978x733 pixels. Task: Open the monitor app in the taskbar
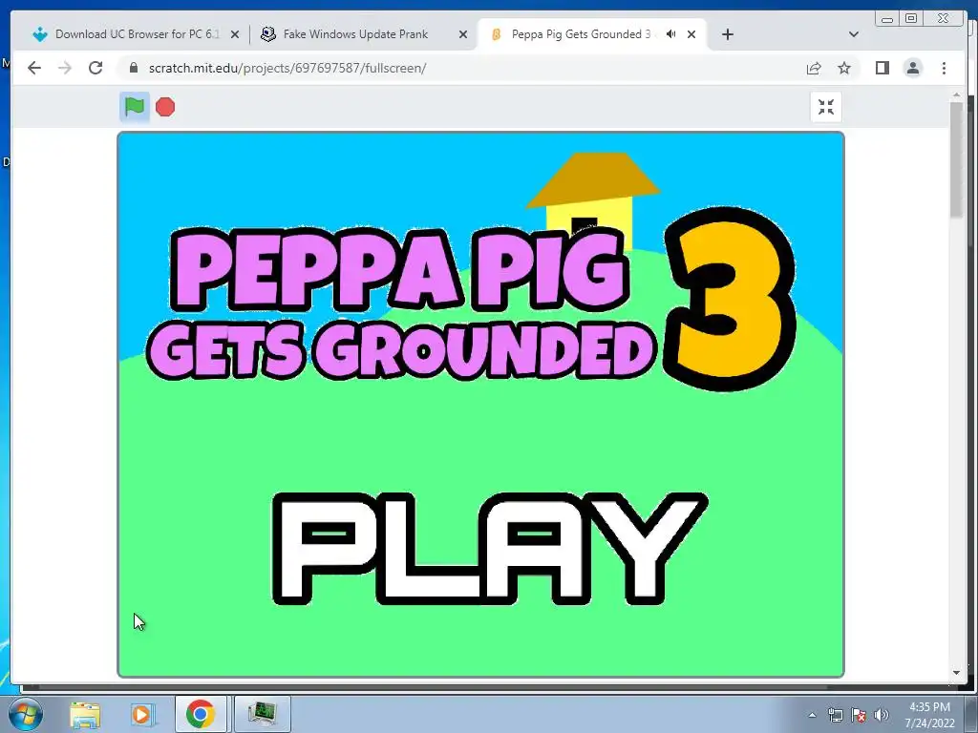click(x=262, y=714)
